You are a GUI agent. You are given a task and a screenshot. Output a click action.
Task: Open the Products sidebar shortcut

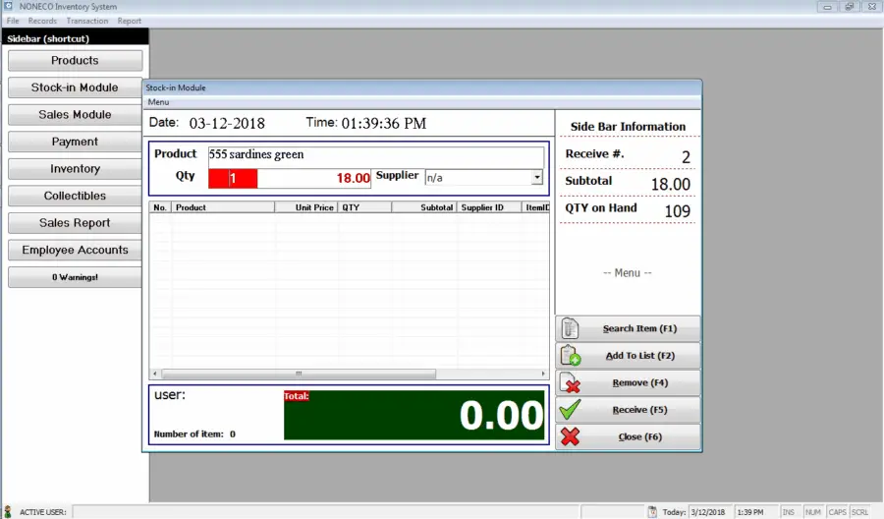(75, 60)
